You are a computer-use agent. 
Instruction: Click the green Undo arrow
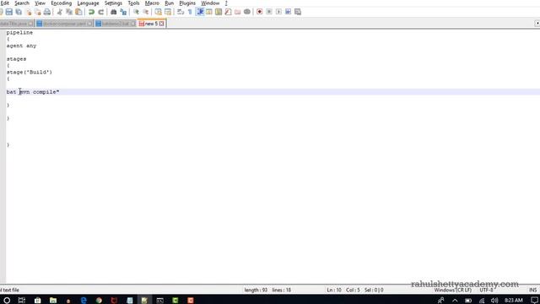[91, 12]
